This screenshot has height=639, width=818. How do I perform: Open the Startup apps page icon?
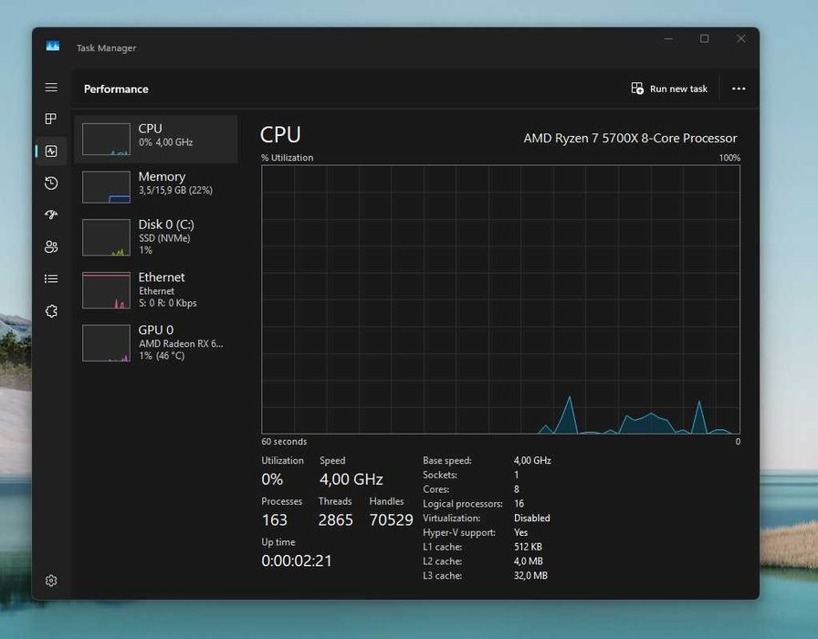(51, 215)
